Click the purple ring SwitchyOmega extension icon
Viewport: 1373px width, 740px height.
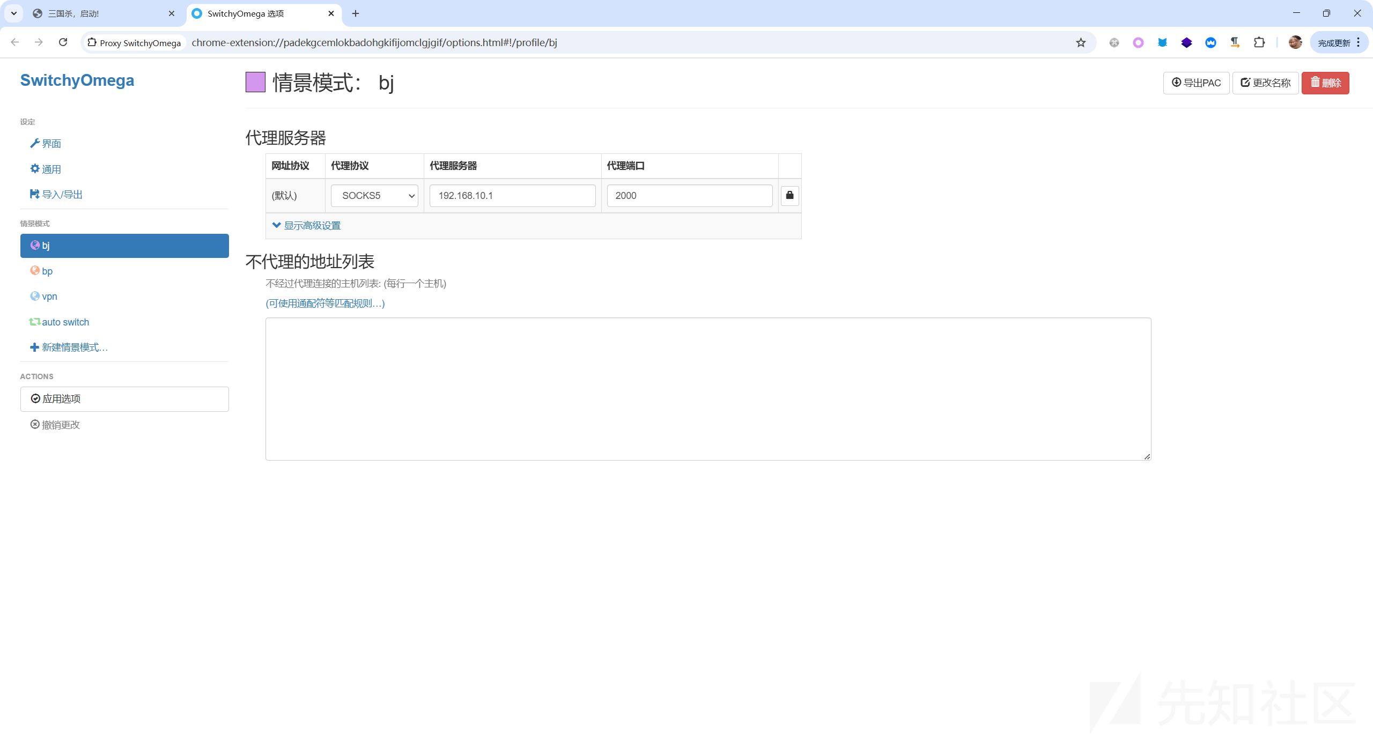1138,42
